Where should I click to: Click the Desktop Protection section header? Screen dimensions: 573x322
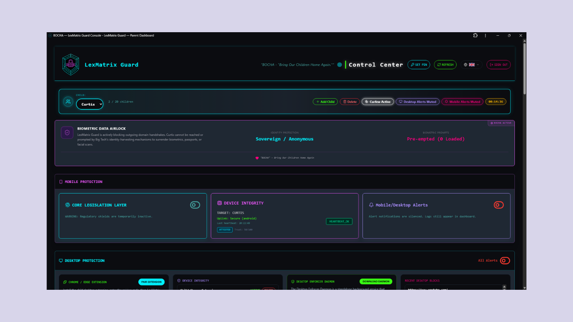coord(285,261)
